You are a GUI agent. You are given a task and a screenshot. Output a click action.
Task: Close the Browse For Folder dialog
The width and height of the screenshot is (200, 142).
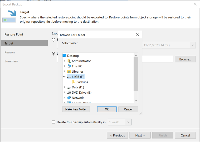(x=138, y=35)
